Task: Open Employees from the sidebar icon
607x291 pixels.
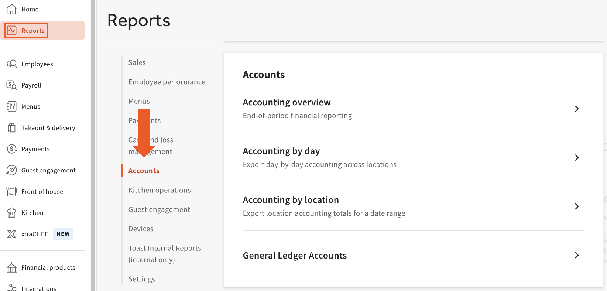Action: click(11, 64)
